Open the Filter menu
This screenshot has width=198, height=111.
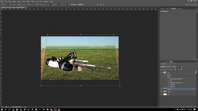(x=33, y=1)
